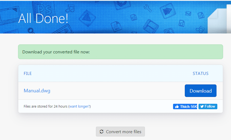This screenshot has width=231, height=140.
Task: Click the 56K like count
Action: [194, 106]
